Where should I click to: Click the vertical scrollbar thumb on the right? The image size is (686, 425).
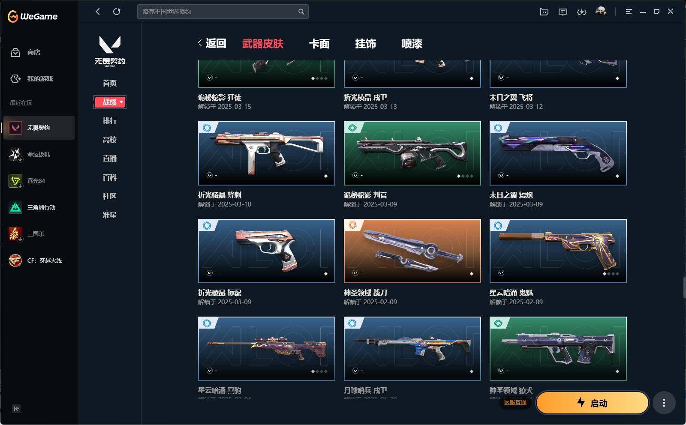point(684,288)
